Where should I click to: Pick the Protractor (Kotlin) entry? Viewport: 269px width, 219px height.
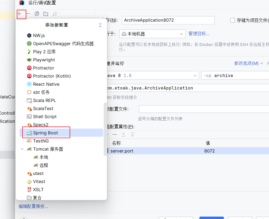coord(61,76)
